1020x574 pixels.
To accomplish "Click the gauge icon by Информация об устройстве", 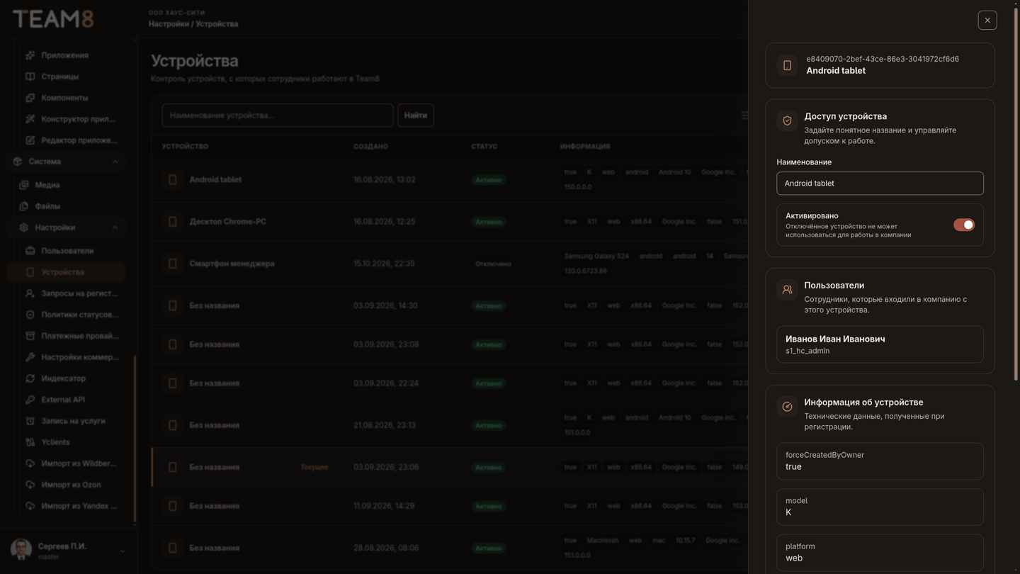I will 787,406.
